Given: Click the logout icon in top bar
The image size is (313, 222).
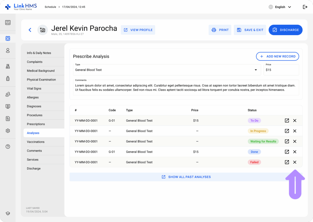Looking at the screenshot, I should click(305, 7).
